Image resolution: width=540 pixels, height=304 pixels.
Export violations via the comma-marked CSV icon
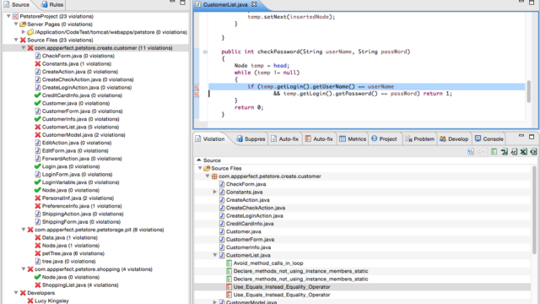click(x=514, y=152)
